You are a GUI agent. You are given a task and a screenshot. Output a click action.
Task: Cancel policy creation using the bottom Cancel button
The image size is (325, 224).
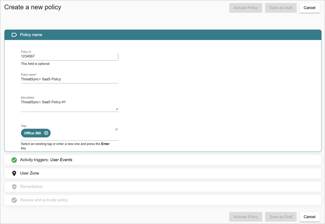click(x=309, y=217)
